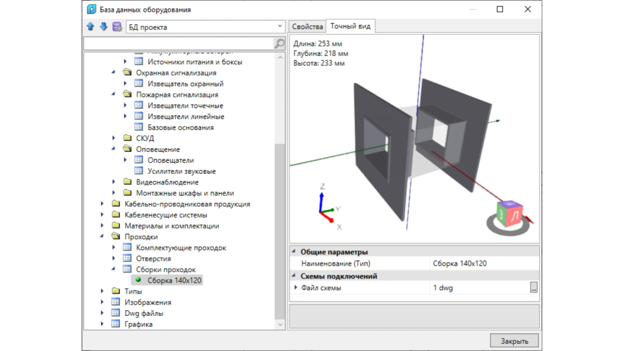This screenshot has width=624, height=351.
Task: Collapse the Проходки tree node
Action: (x=102, y=236)
